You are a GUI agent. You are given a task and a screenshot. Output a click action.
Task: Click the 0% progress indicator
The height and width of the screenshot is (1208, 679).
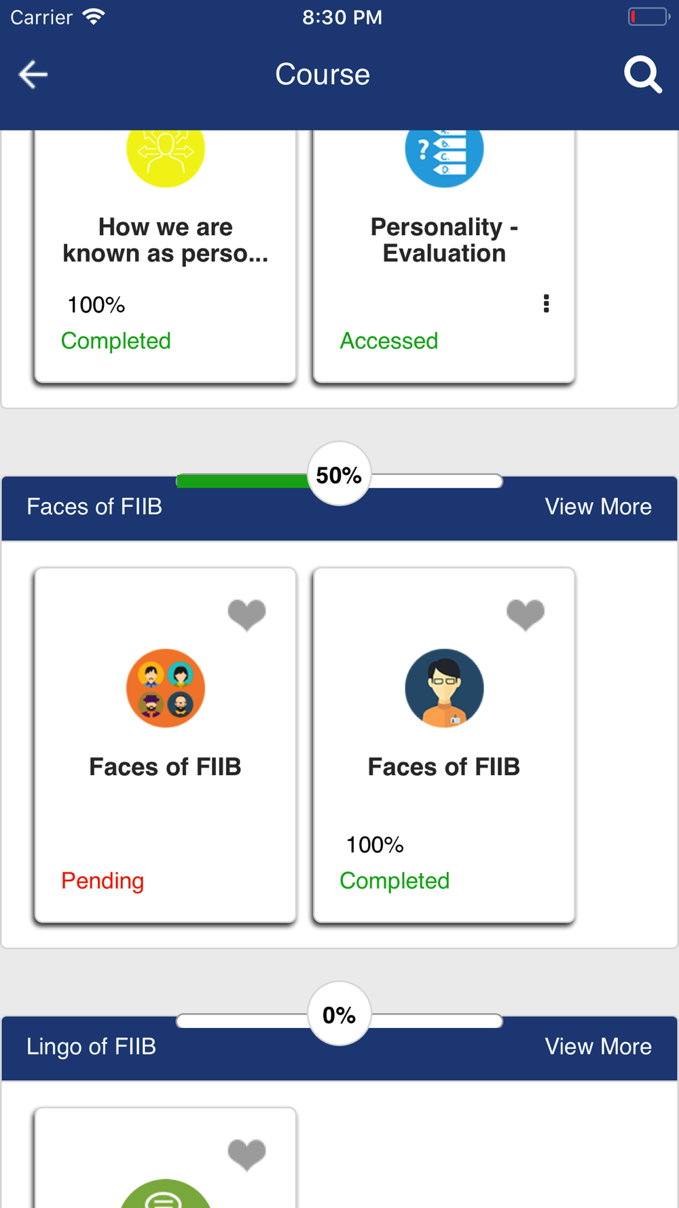[x=339, y=1015]
